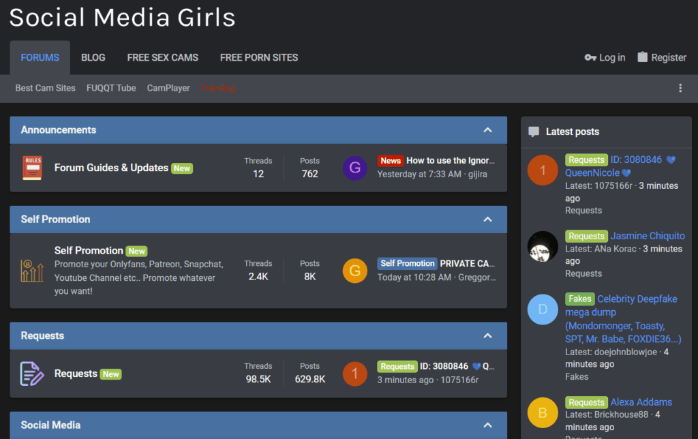Open Forum Guides & Updates forum
The width and height of the screenshot is (698, 439).
[111, 168]
